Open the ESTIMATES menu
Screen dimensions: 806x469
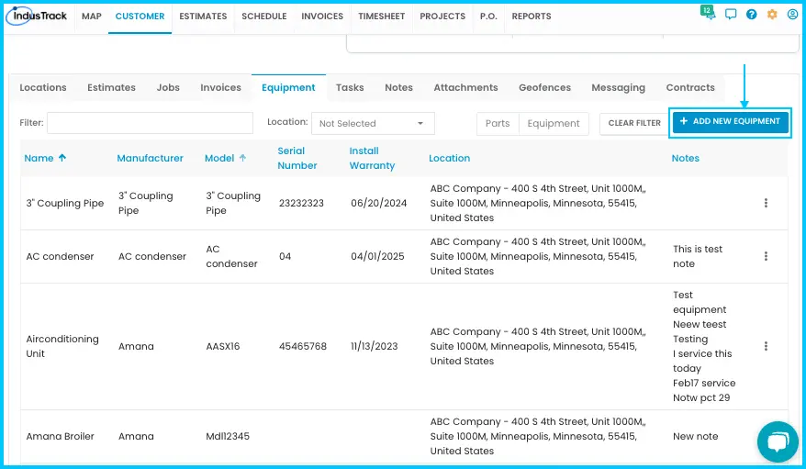203,17
